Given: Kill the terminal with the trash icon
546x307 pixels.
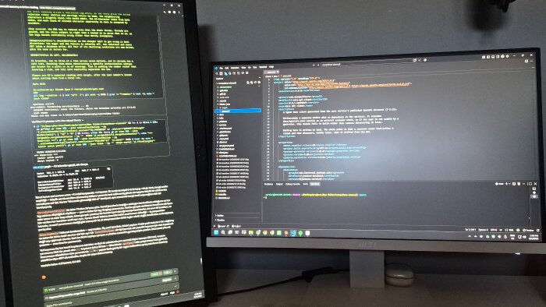Looking at the screenshot, I should click(x=519, y=184).
